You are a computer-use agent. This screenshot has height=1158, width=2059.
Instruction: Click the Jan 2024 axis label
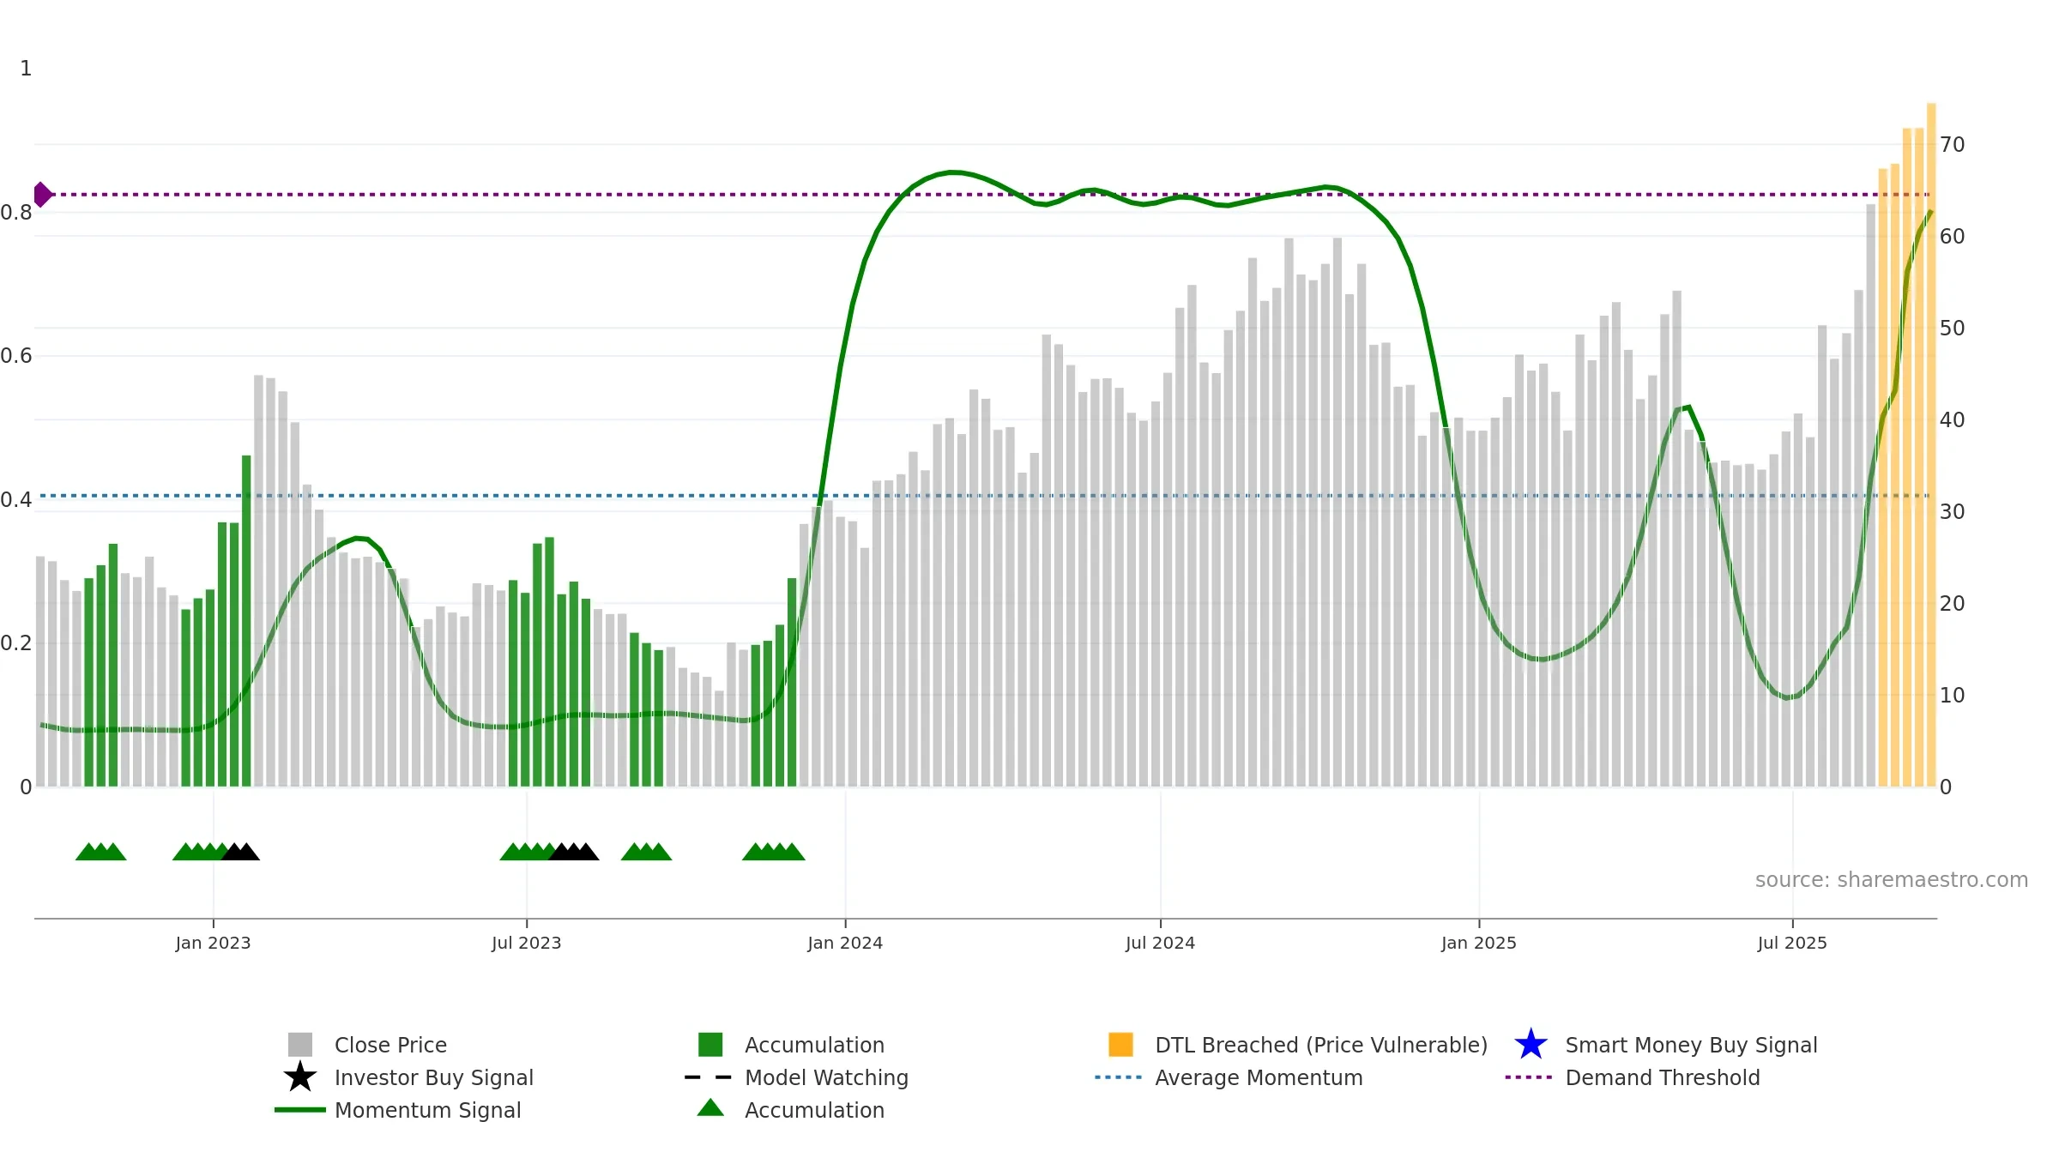(x=845, y=943)
